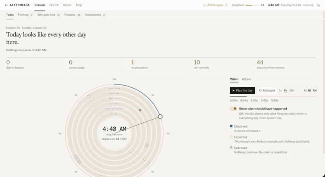Click the Observed legend blue square
The height and width of the screenshot is (177, 325).
(231, 126)
